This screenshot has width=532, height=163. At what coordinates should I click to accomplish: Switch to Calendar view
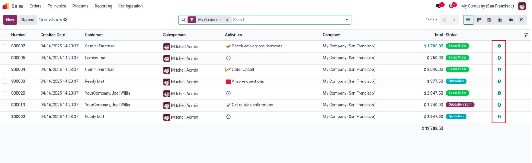489,20
